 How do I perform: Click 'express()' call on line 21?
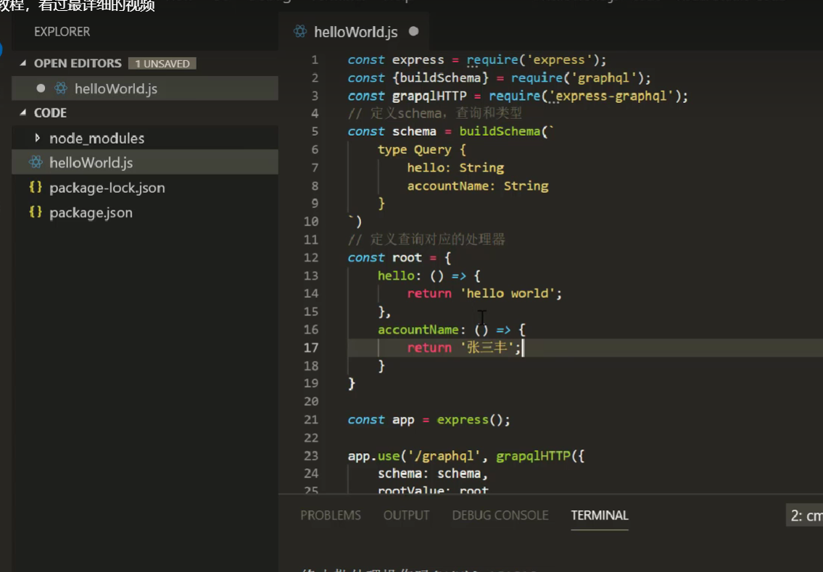coord(471,420)
